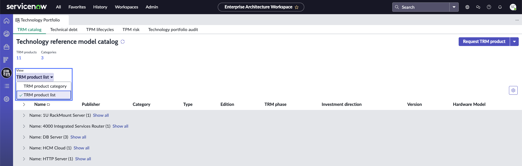Open the settings gear in left sidebar
The height and width of the screenshot is (166, 522).
point(7,99)
